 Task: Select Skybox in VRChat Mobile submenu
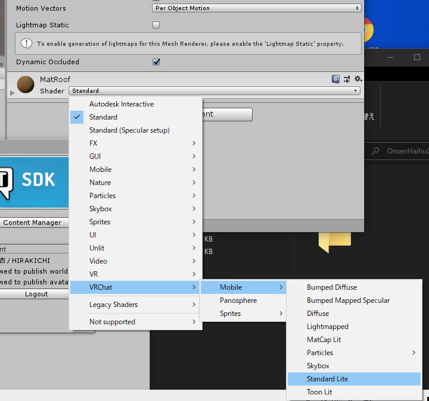point(354,366)
